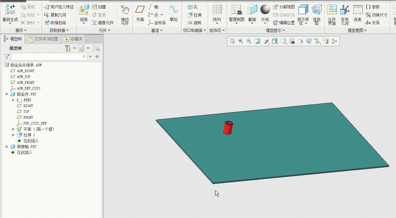The width and height of the screenshot is (396, 218).
Task: Switch to the 收藏夹 tab
Action: coord(73,39)
